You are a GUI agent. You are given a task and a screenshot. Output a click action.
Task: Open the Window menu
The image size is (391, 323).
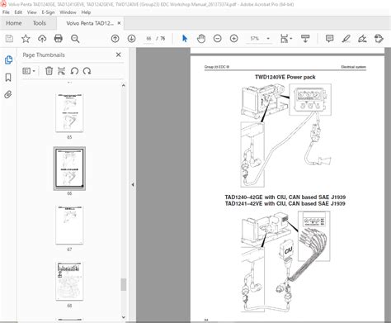click(x=68, y=12)
